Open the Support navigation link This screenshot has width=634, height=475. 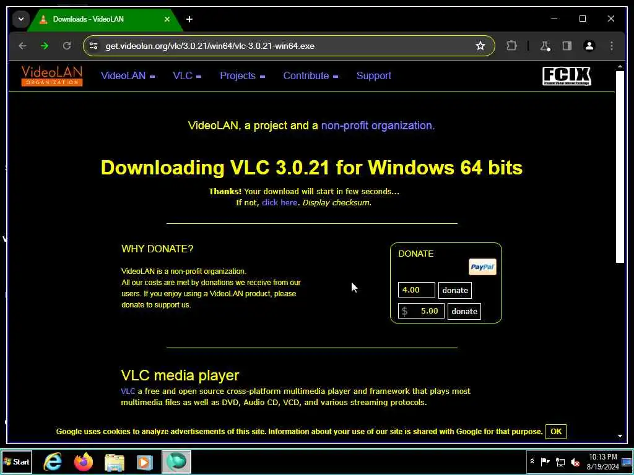click(373, 76)
